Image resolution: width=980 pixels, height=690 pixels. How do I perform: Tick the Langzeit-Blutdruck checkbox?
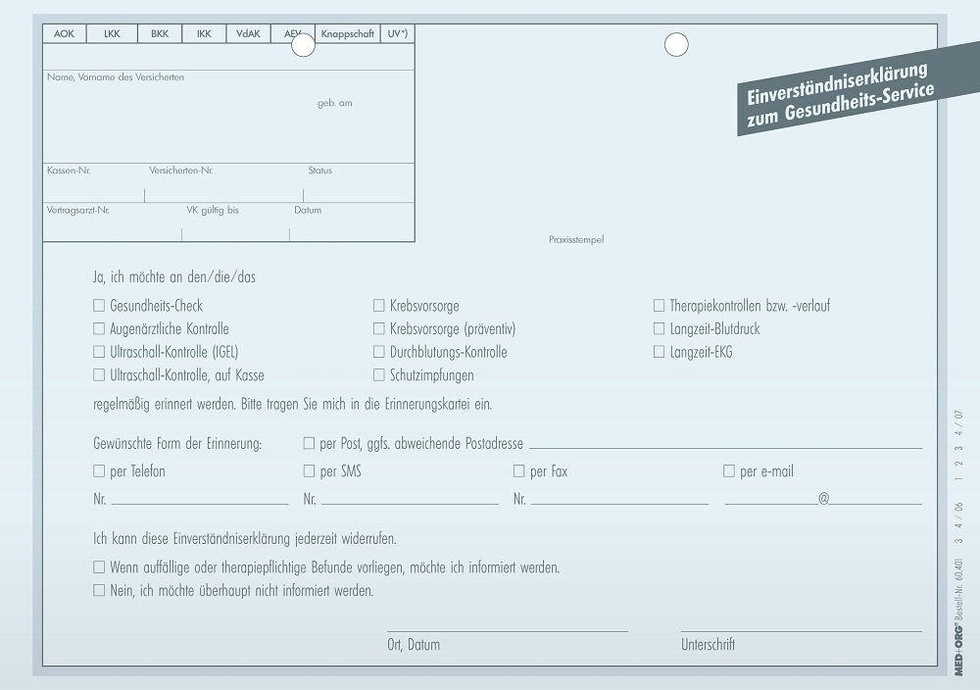[x=659, y=328]
